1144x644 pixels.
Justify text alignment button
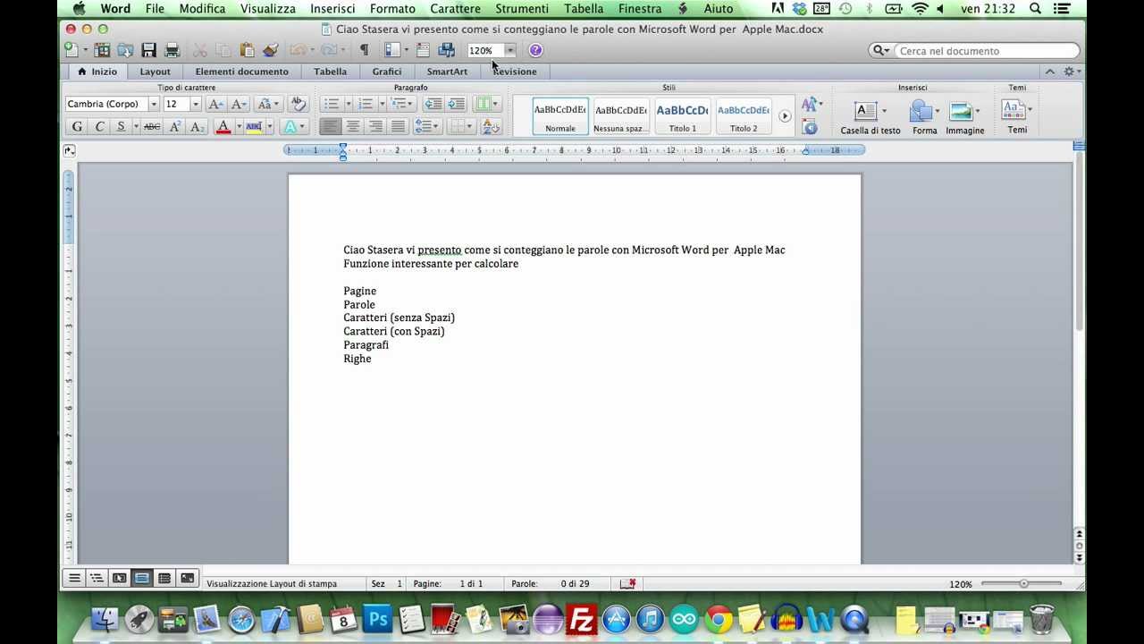pyautogui.click(x=398, y=127)
